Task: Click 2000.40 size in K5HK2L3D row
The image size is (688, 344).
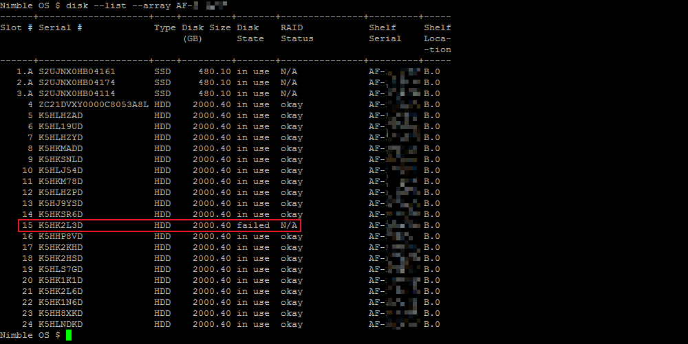Action: (212, 225)
